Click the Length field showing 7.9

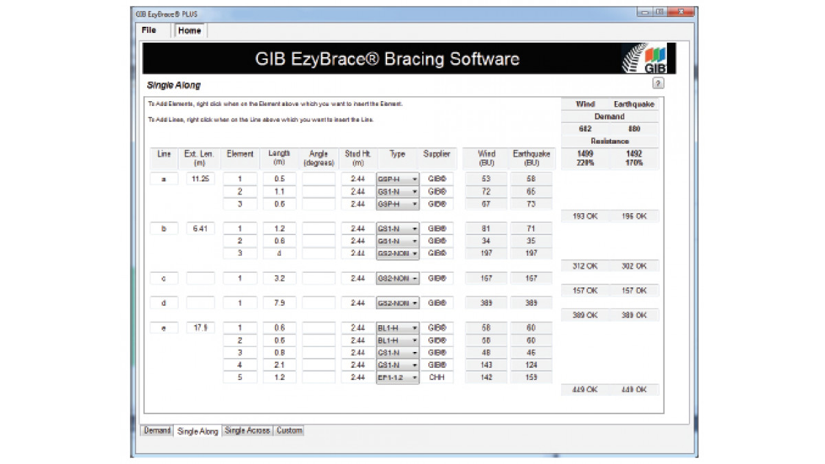click(280, 303)
